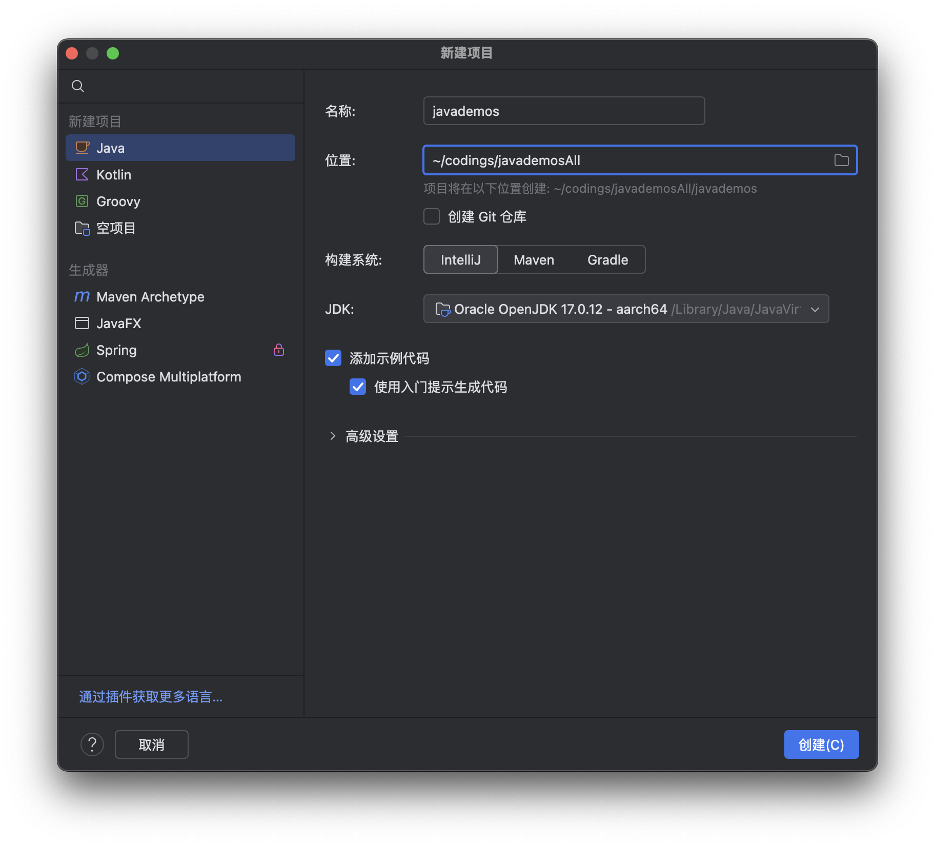Screen dimensions: 935x847
Task: Uncheck the 使用入门提示生成代码 checkbox
Action: (358, 387)
